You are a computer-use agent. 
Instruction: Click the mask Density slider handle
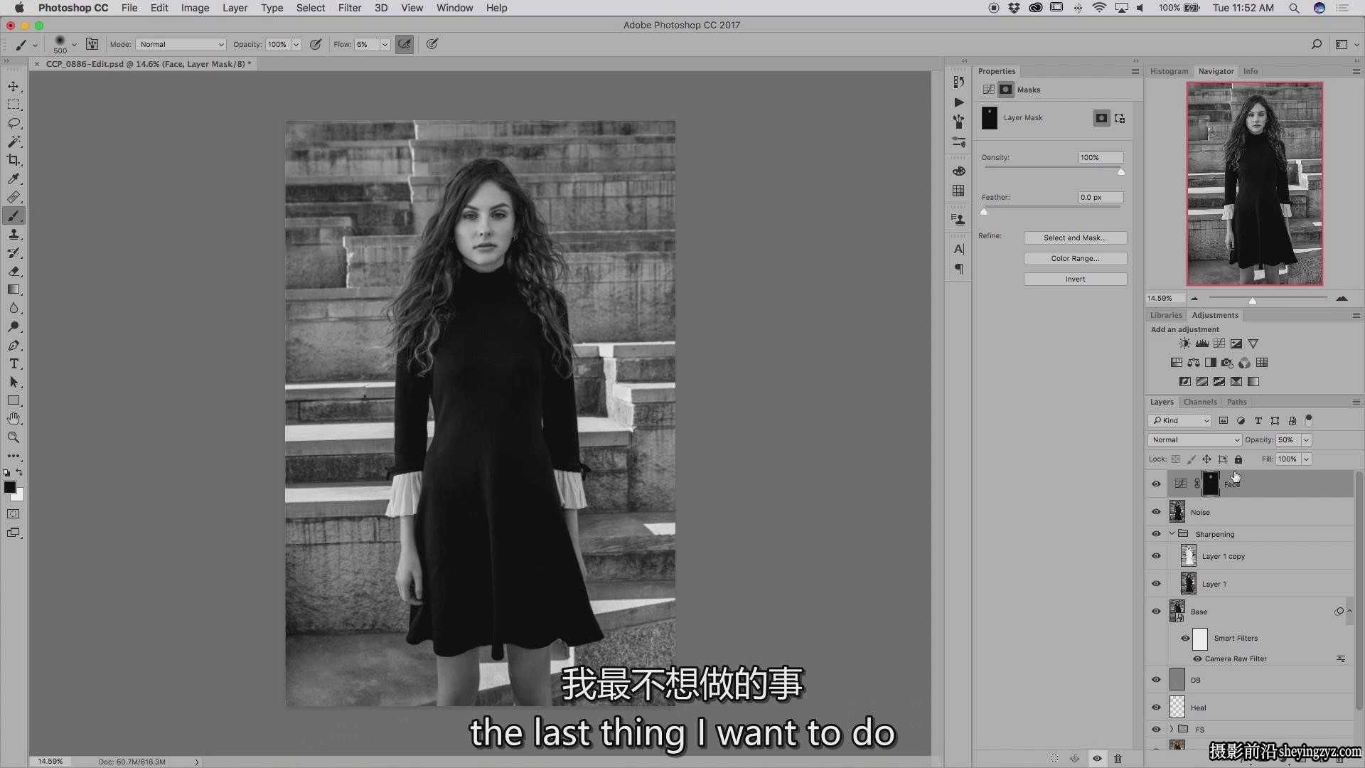coord(1121,172)
